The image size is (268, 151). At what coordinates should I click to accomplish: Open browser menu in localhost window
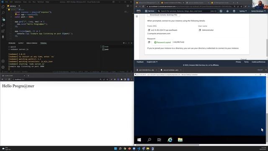pos(131,79)
